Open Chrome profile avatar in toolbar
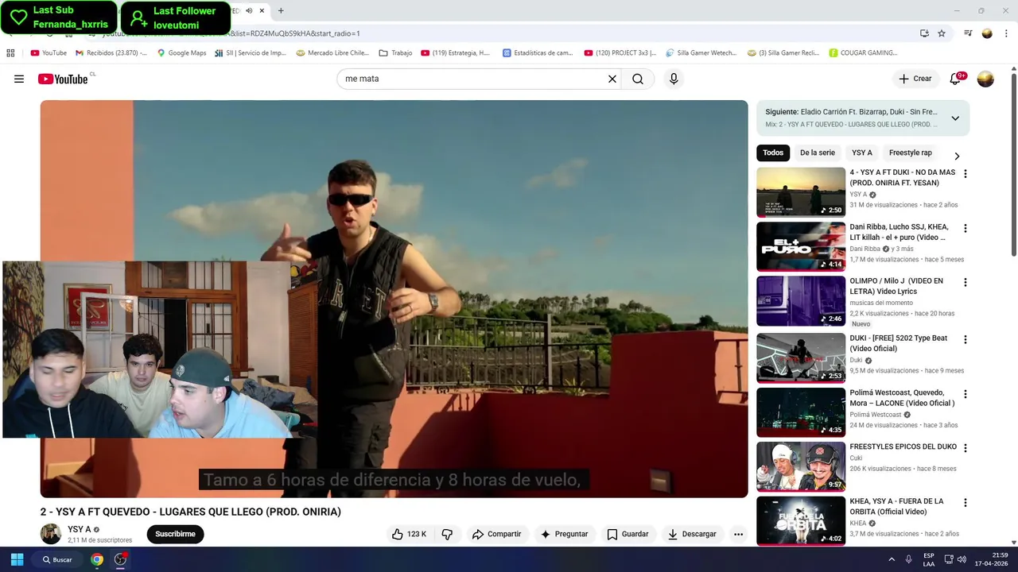This screenshot has height=572, width=1018. click(x=987, y=33)
